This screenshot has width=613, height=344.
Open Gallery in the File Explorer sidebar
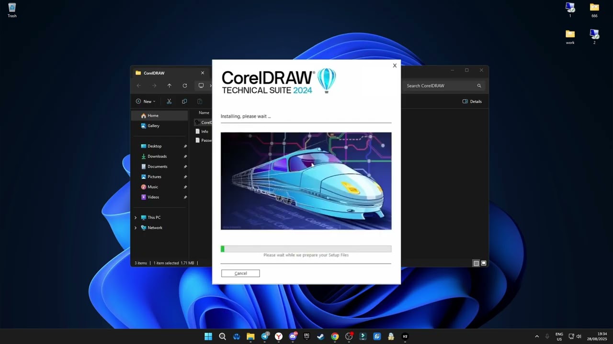click(159, 126)
